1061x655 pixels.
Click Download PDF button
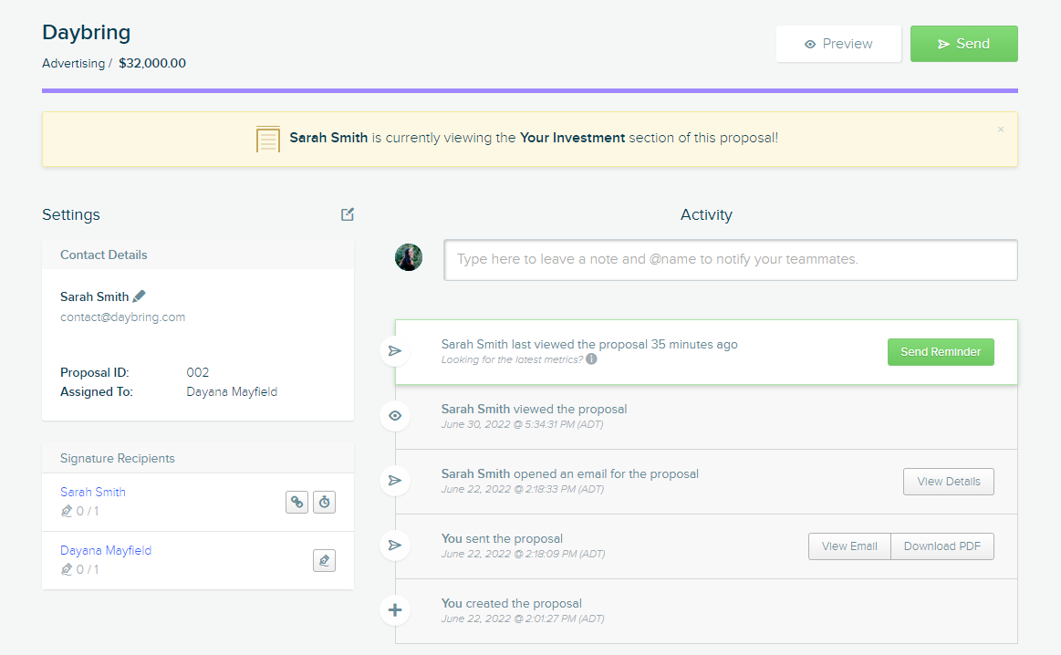point(941,546)
